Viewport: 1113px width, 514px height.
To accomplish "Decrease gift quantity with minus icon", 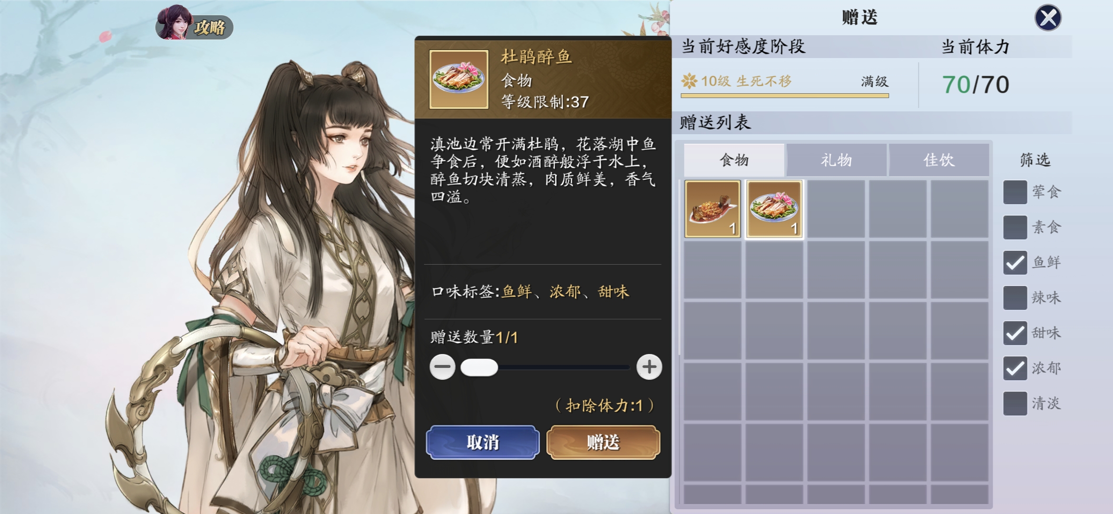I will [x=442, y=367].
